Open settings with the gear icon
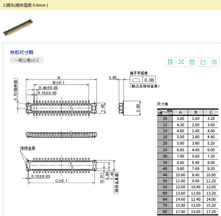The height and width of the screenshot is (216, 221). [x=214, y=62]
